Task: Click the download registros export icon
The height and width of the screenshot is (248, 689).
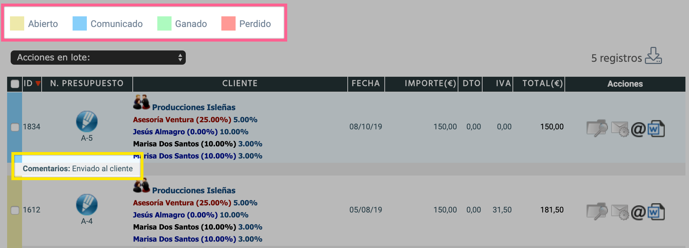Action: pos(653,56)
